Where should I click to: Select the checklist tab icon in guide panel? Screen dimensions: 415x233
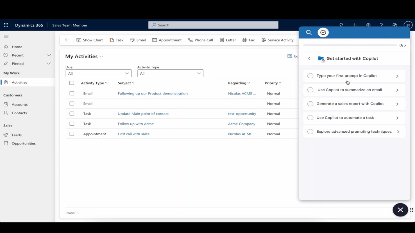coord(323,32)
